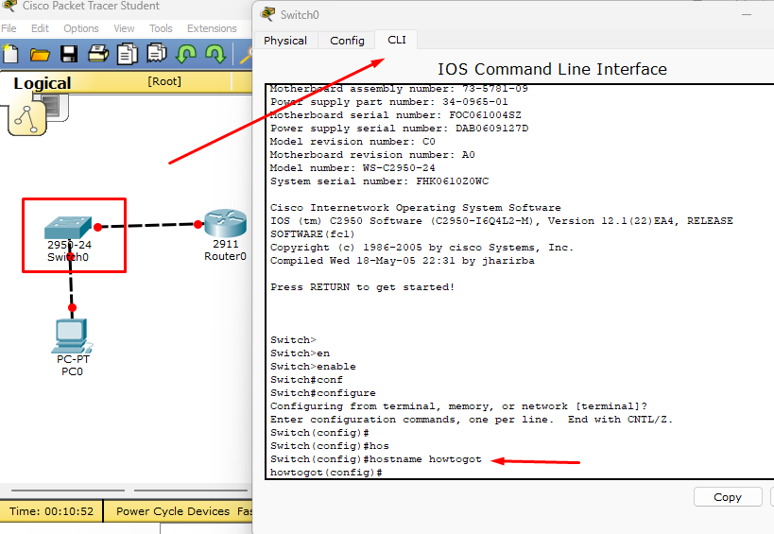The height and width of the screenshot is (534, 774).
Task: Open the Tools menu
Action: (161, 28)
